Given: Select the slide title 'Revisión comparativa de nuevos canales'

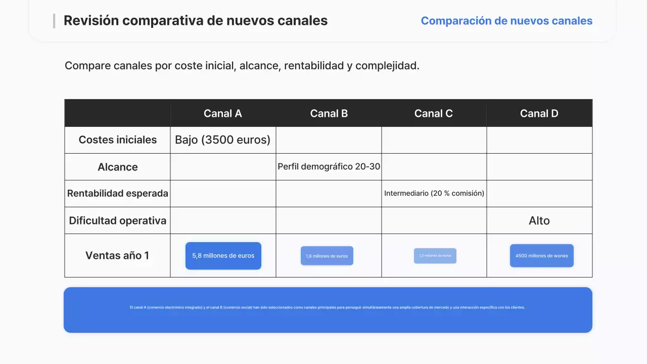Looking at the screenshot, I should pyautogui.click(x=196, y=21).
